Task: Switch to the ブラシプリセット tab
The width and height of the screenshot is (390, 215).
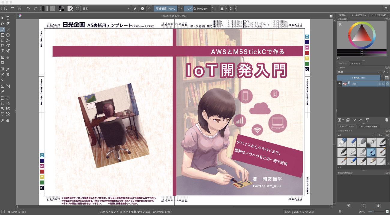Action: [x=346, y=127]
